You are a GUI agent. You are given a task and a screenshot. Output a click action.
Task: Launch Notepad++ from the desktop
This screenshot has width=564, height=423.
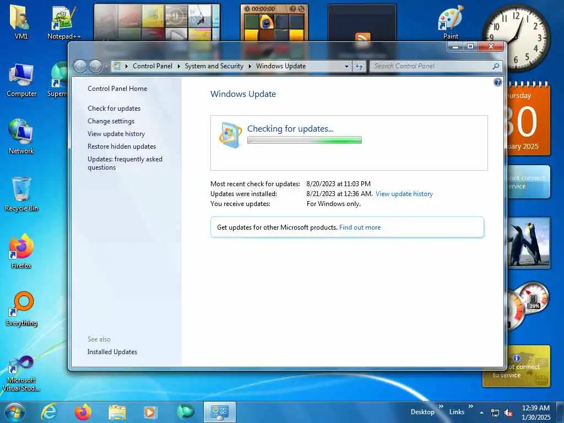[64, 22]
